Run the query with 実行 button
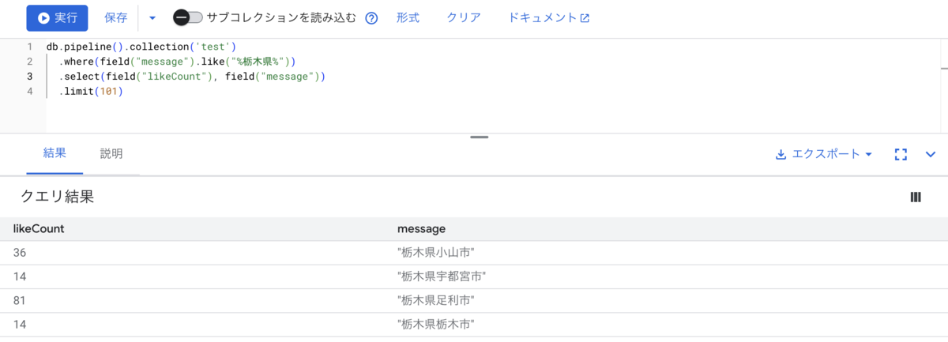 (x=57, y=17)
